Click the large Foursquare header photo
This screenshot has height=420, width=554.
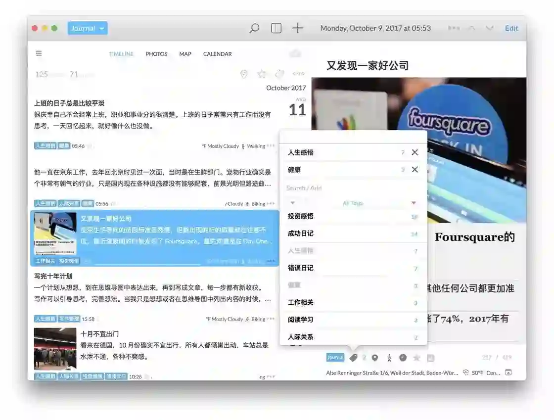(x=418, y=150)
